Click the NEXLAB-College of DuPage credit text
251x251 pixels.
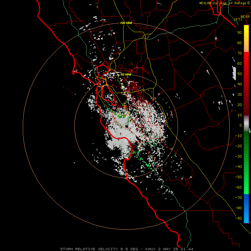(224, 3)
